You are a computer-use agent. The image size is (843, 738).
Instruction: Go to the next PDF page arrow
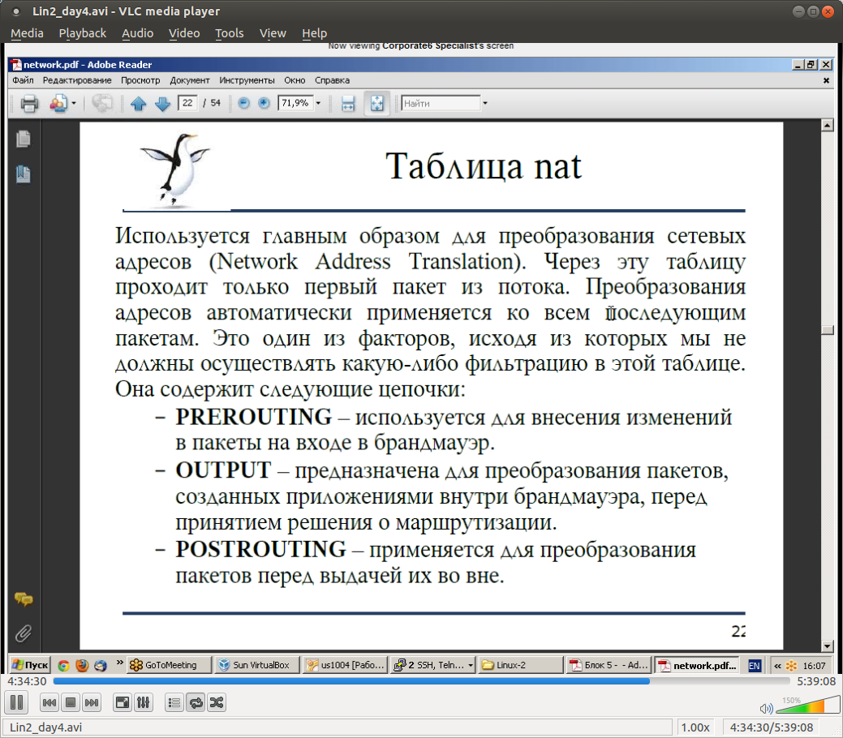(x=161, y=104)
